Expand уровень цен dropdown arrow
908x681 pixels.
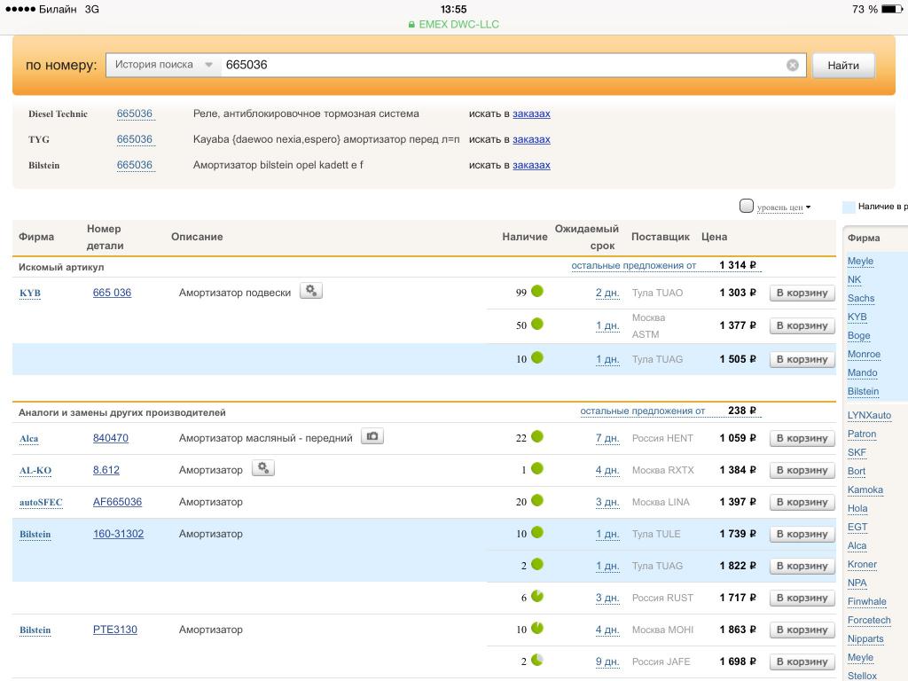[x=808, y=207]
